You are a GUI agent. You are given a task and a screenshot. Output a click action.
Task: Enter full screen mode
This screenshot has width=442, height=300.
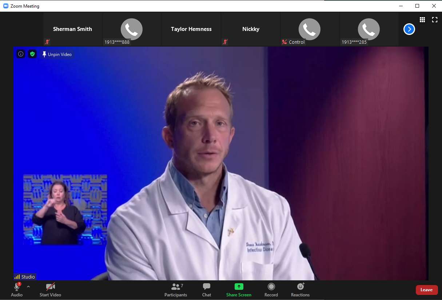coord(434,20)
